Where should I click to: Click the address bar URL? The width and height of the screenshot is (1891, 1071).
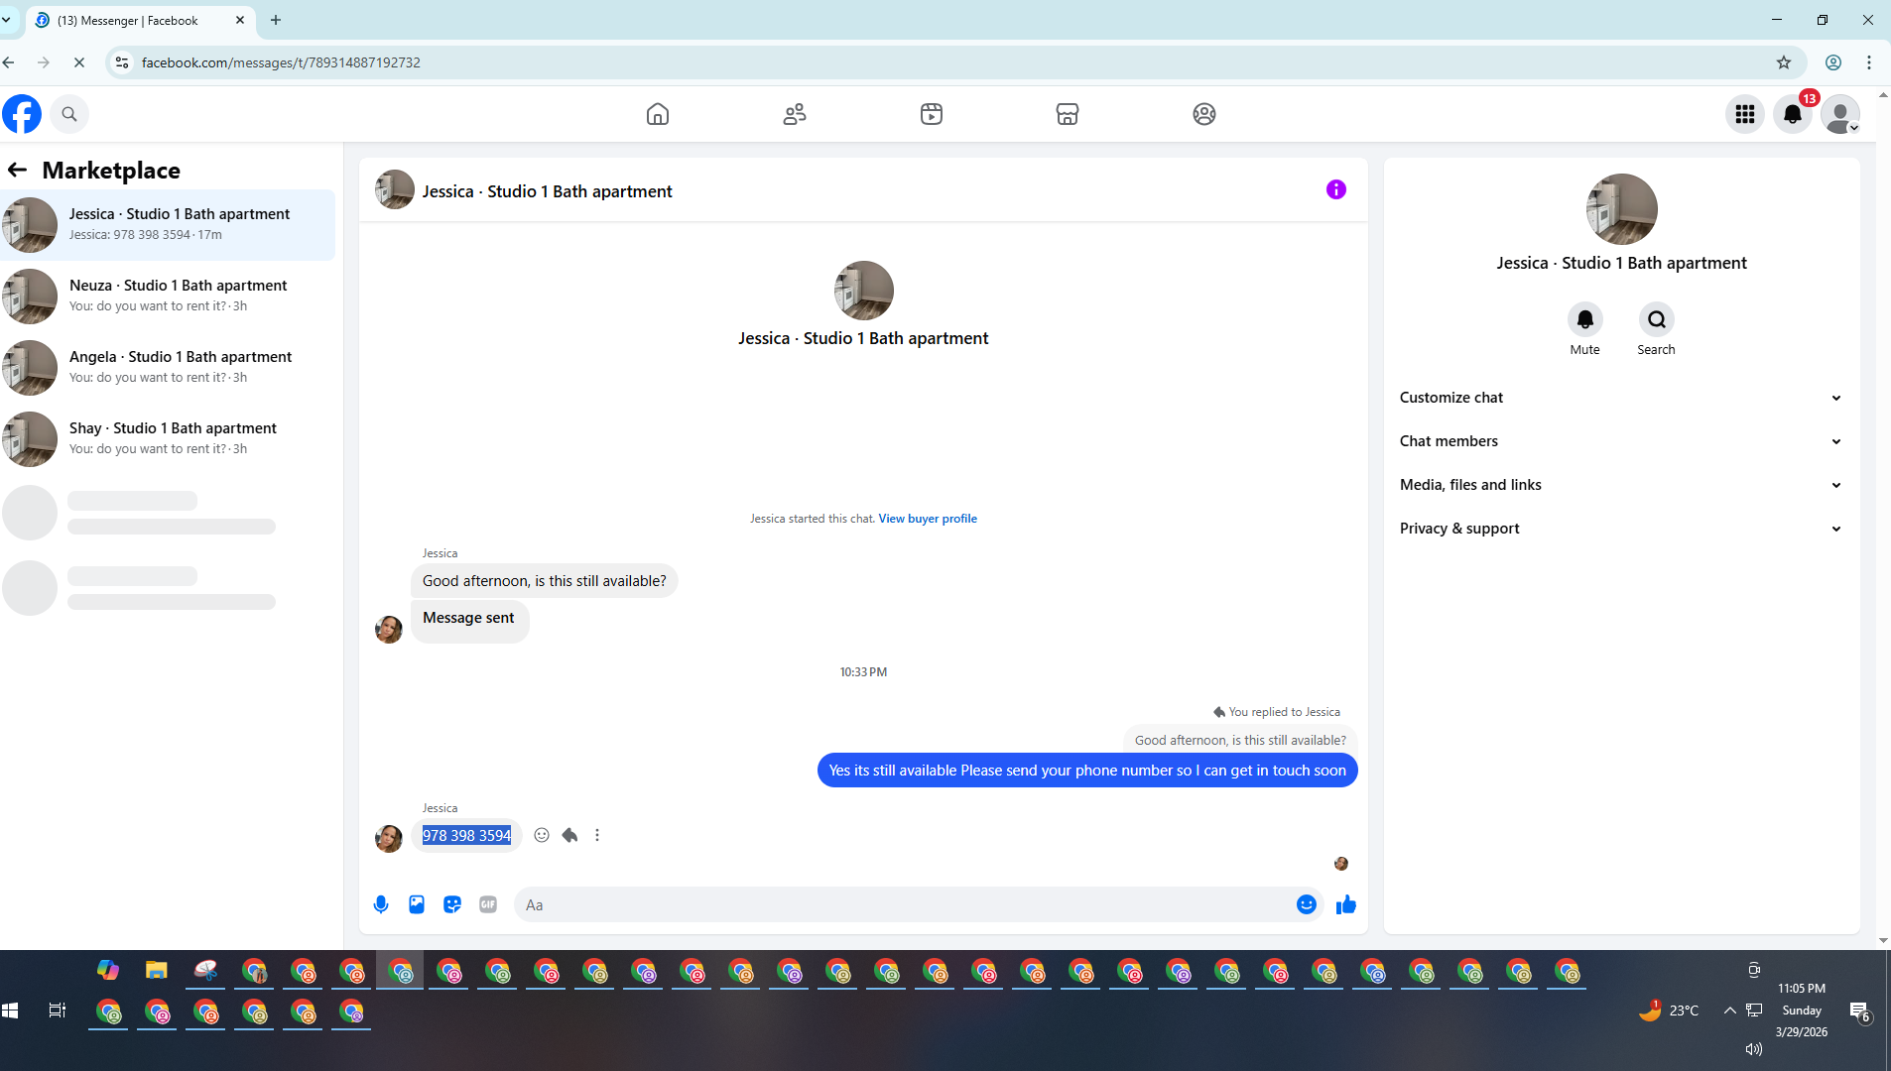click(281, 62)
